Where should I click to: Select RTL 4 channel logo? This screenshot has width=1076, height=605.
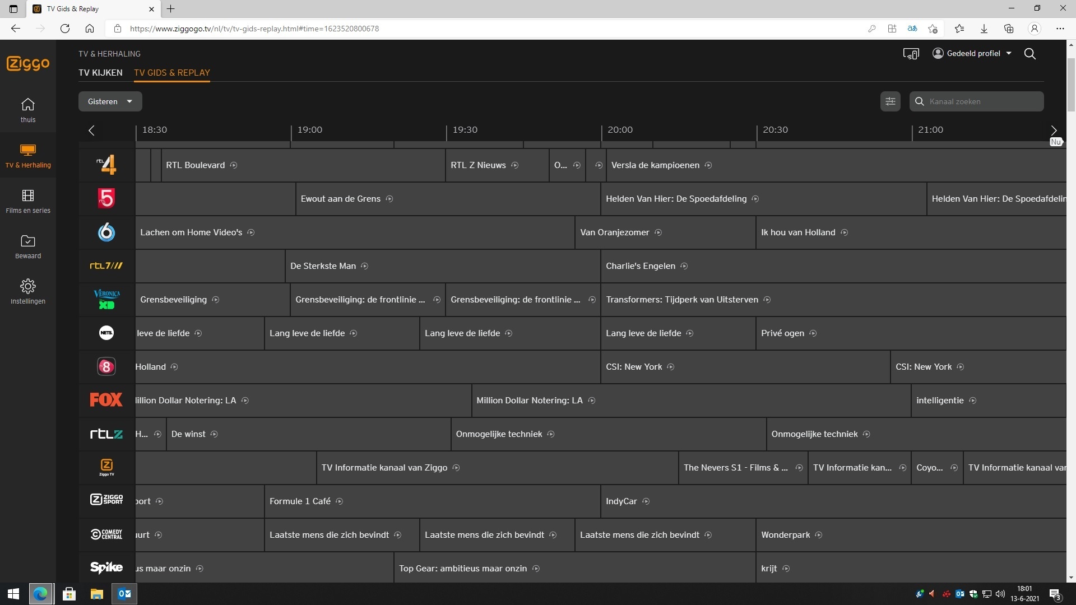(x=106, y=165)
